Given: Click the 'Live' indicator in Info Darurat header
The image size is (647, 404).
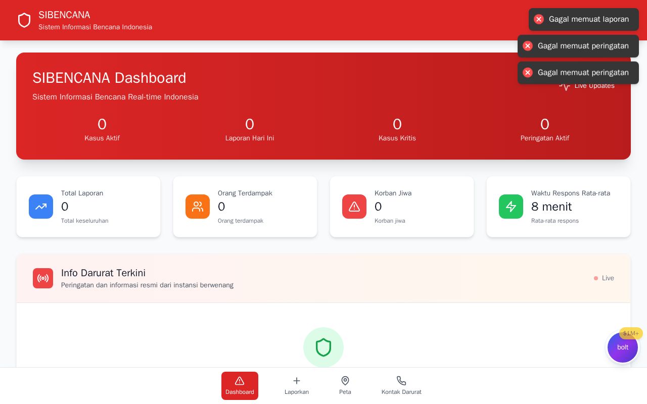Looking at the screenshot, I should (604, 278).
